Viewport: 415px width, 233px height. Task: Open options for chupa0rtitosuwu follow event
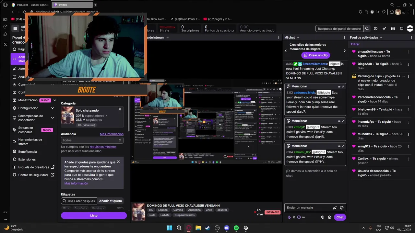409,52
